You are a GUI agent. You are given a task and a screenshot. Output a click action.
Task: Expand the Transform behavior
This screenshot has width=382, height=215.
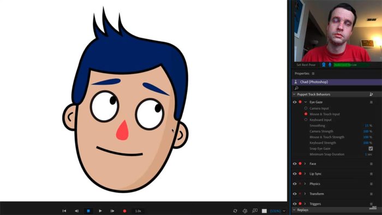[305, 194]
